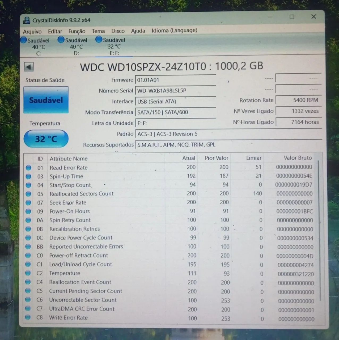
Task: Click the Firmware field 01.01A01
Action: pyautogui.click(x=175, y=80)
